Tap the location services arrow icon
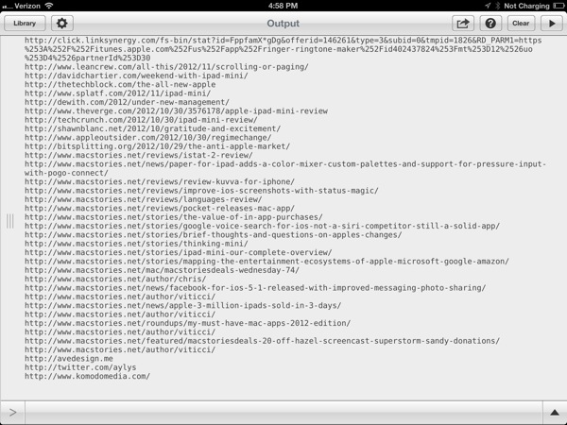This screenshot has width=567, height=425. point(488,6)
